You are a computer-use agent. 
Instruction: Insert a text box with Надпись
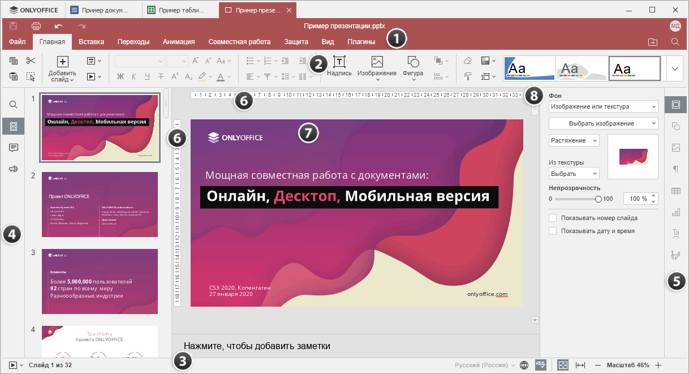(339, 66)
